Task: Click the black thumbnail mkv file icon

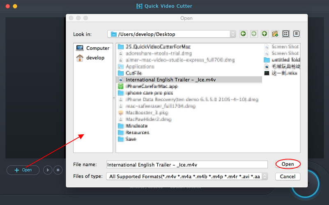Action: point(267,73)
